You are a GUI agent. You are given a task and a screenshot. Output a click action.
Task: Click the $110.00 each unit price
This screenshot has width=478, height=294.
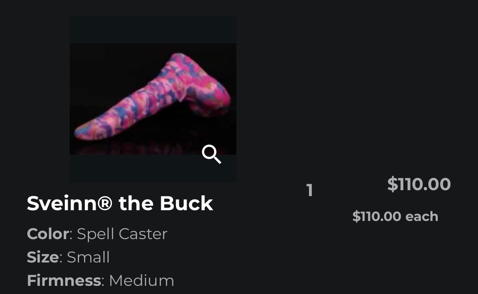coord(395,216)
